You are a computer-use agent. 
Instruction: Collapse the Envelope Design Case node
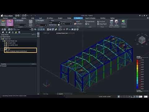coord(3,41)
